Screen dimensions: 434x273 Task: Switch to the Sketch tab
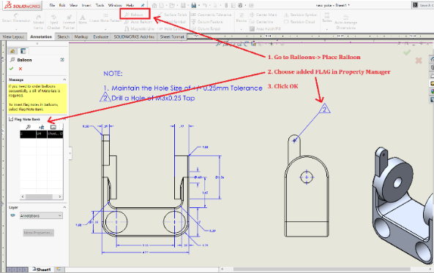[x=64, y=36]
